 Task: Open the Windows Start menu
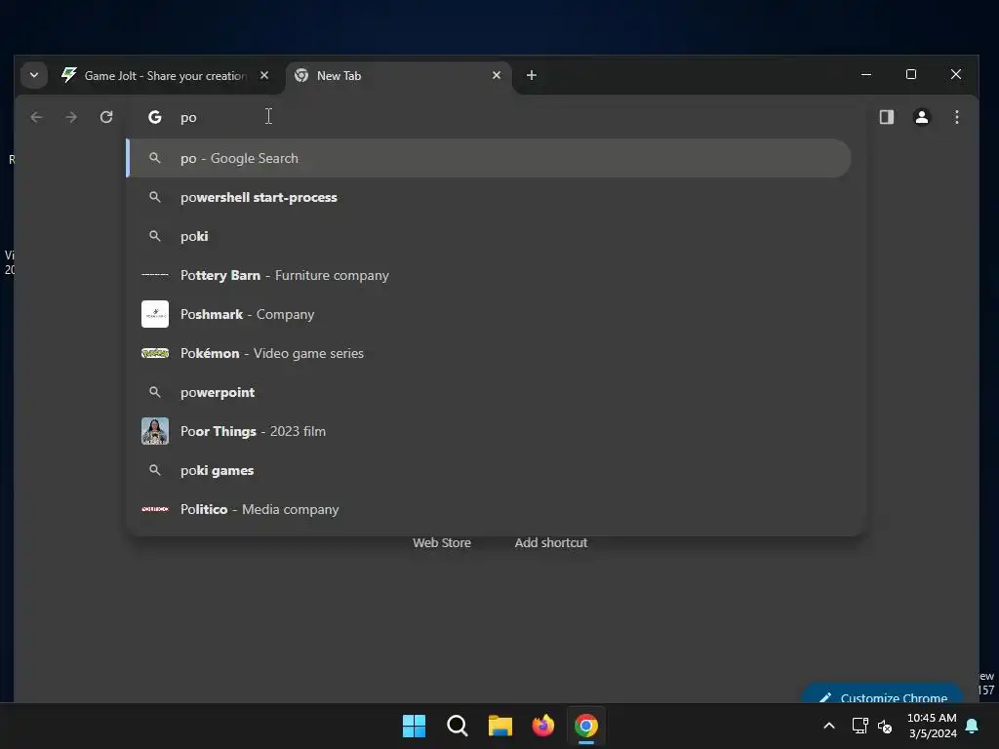tap(414, 726)
